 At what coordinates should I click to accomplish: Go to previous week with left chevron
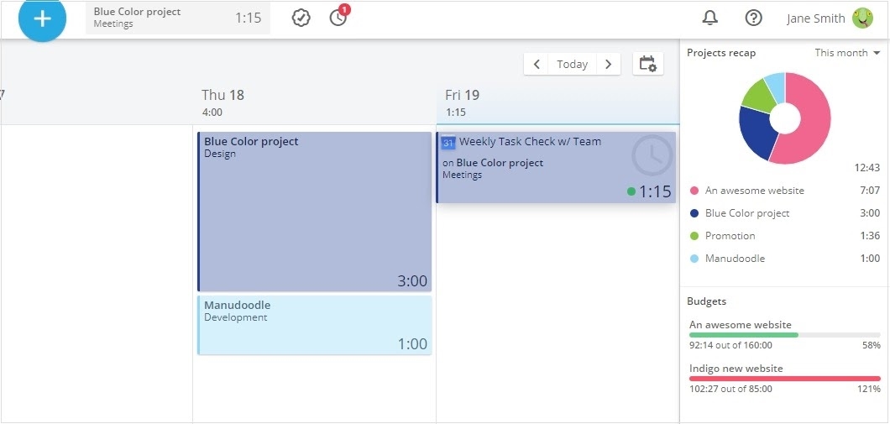pyautogui.click(x=537, y=64)
